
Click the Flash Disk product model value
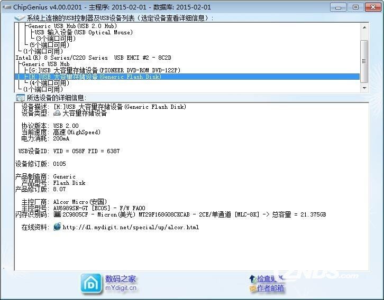point(69,183)
